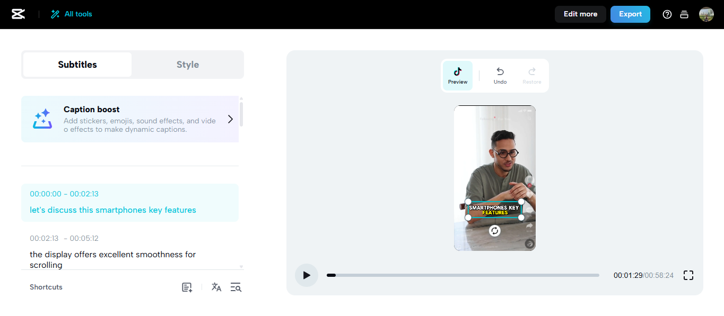
Task: Click the Edit more button
Action: (580, 14)
